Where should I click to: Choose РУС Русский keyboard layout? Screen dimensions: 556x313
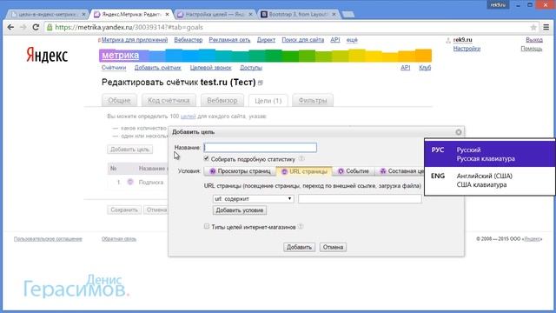tap(490, 154)
